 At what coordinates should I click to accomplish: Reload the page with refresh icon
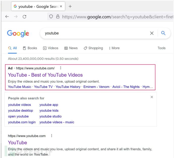click(x=24, y=17)
